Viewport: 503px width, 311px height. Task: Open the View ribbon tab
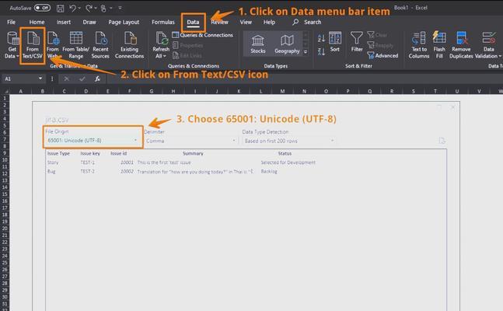click(x=246, y=22)
